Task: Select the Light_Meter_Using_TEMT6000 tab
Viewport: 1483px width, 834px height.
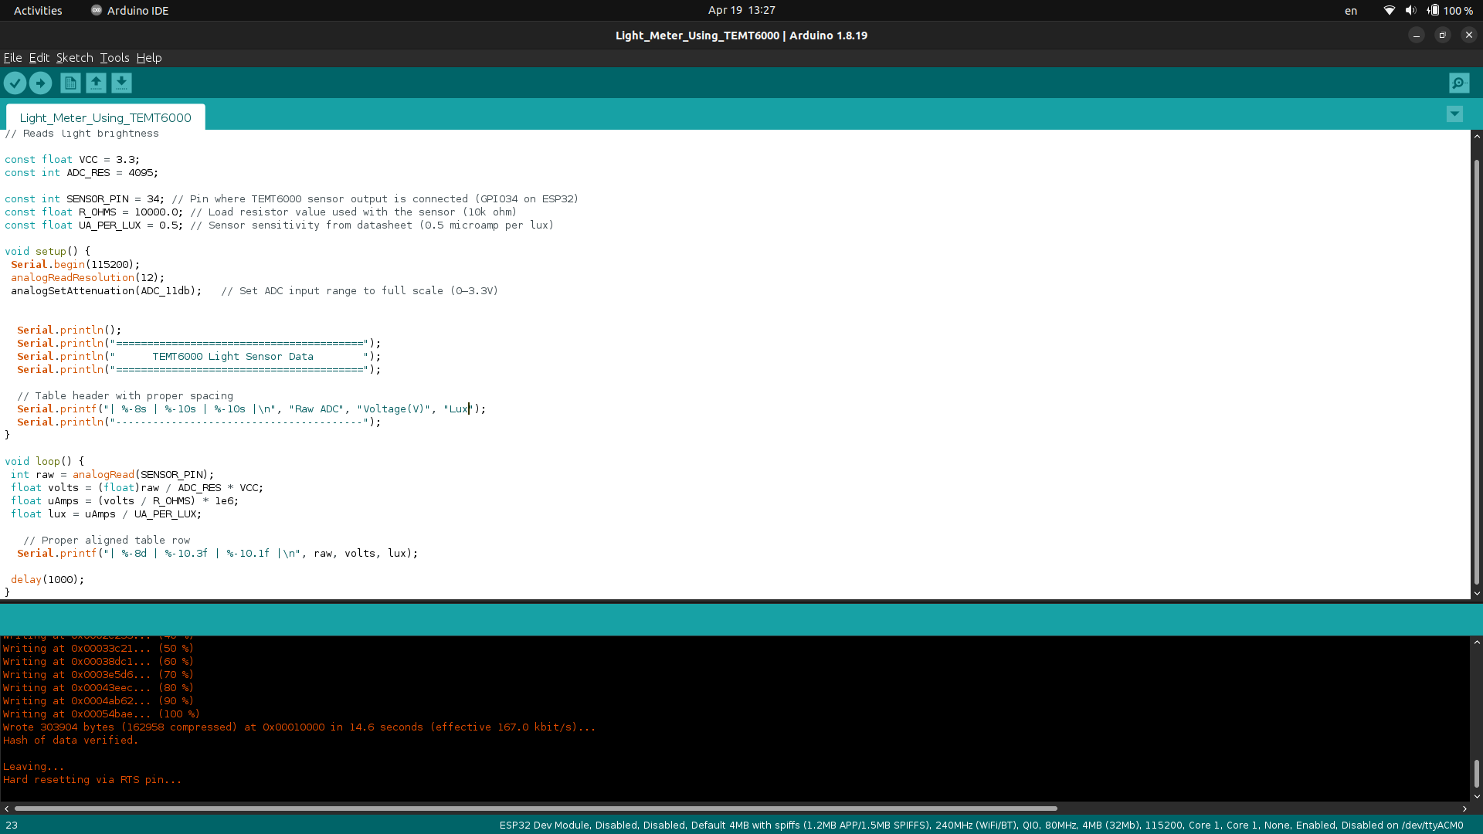Action: 105,117
